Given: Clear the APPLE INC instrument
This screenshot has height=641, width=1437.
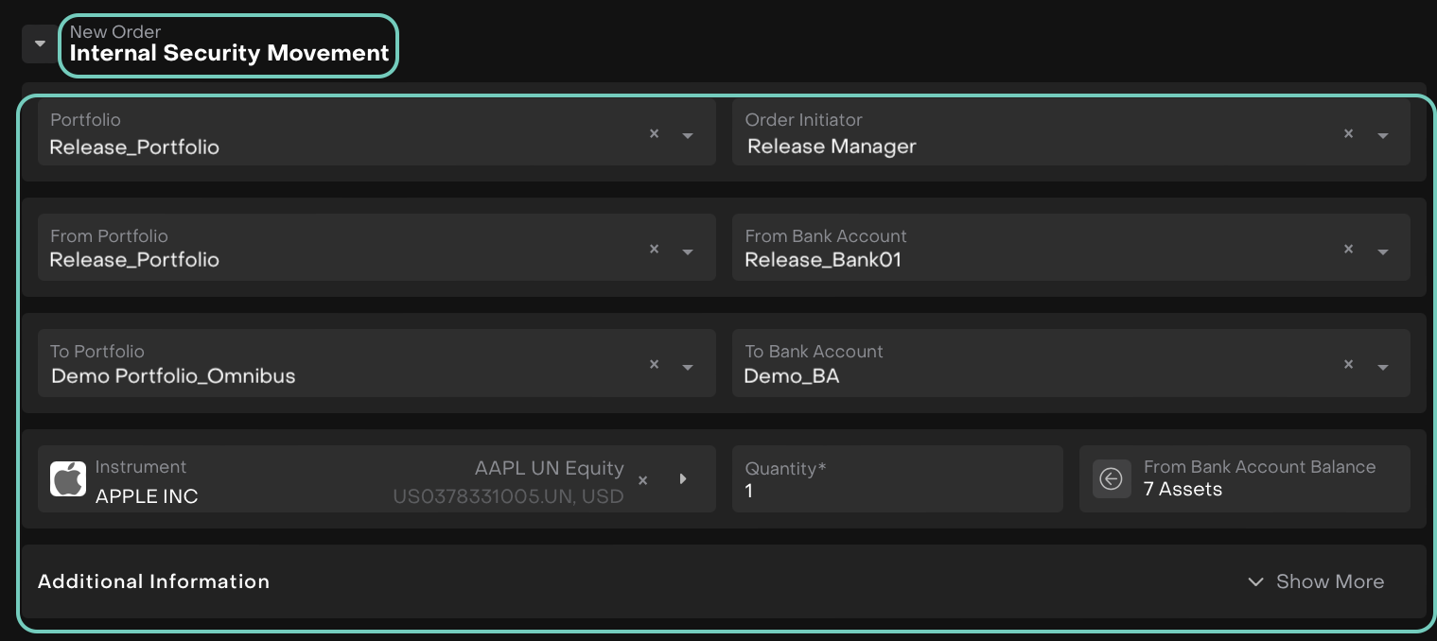Looking at the screenshot, I should point(642,480).
